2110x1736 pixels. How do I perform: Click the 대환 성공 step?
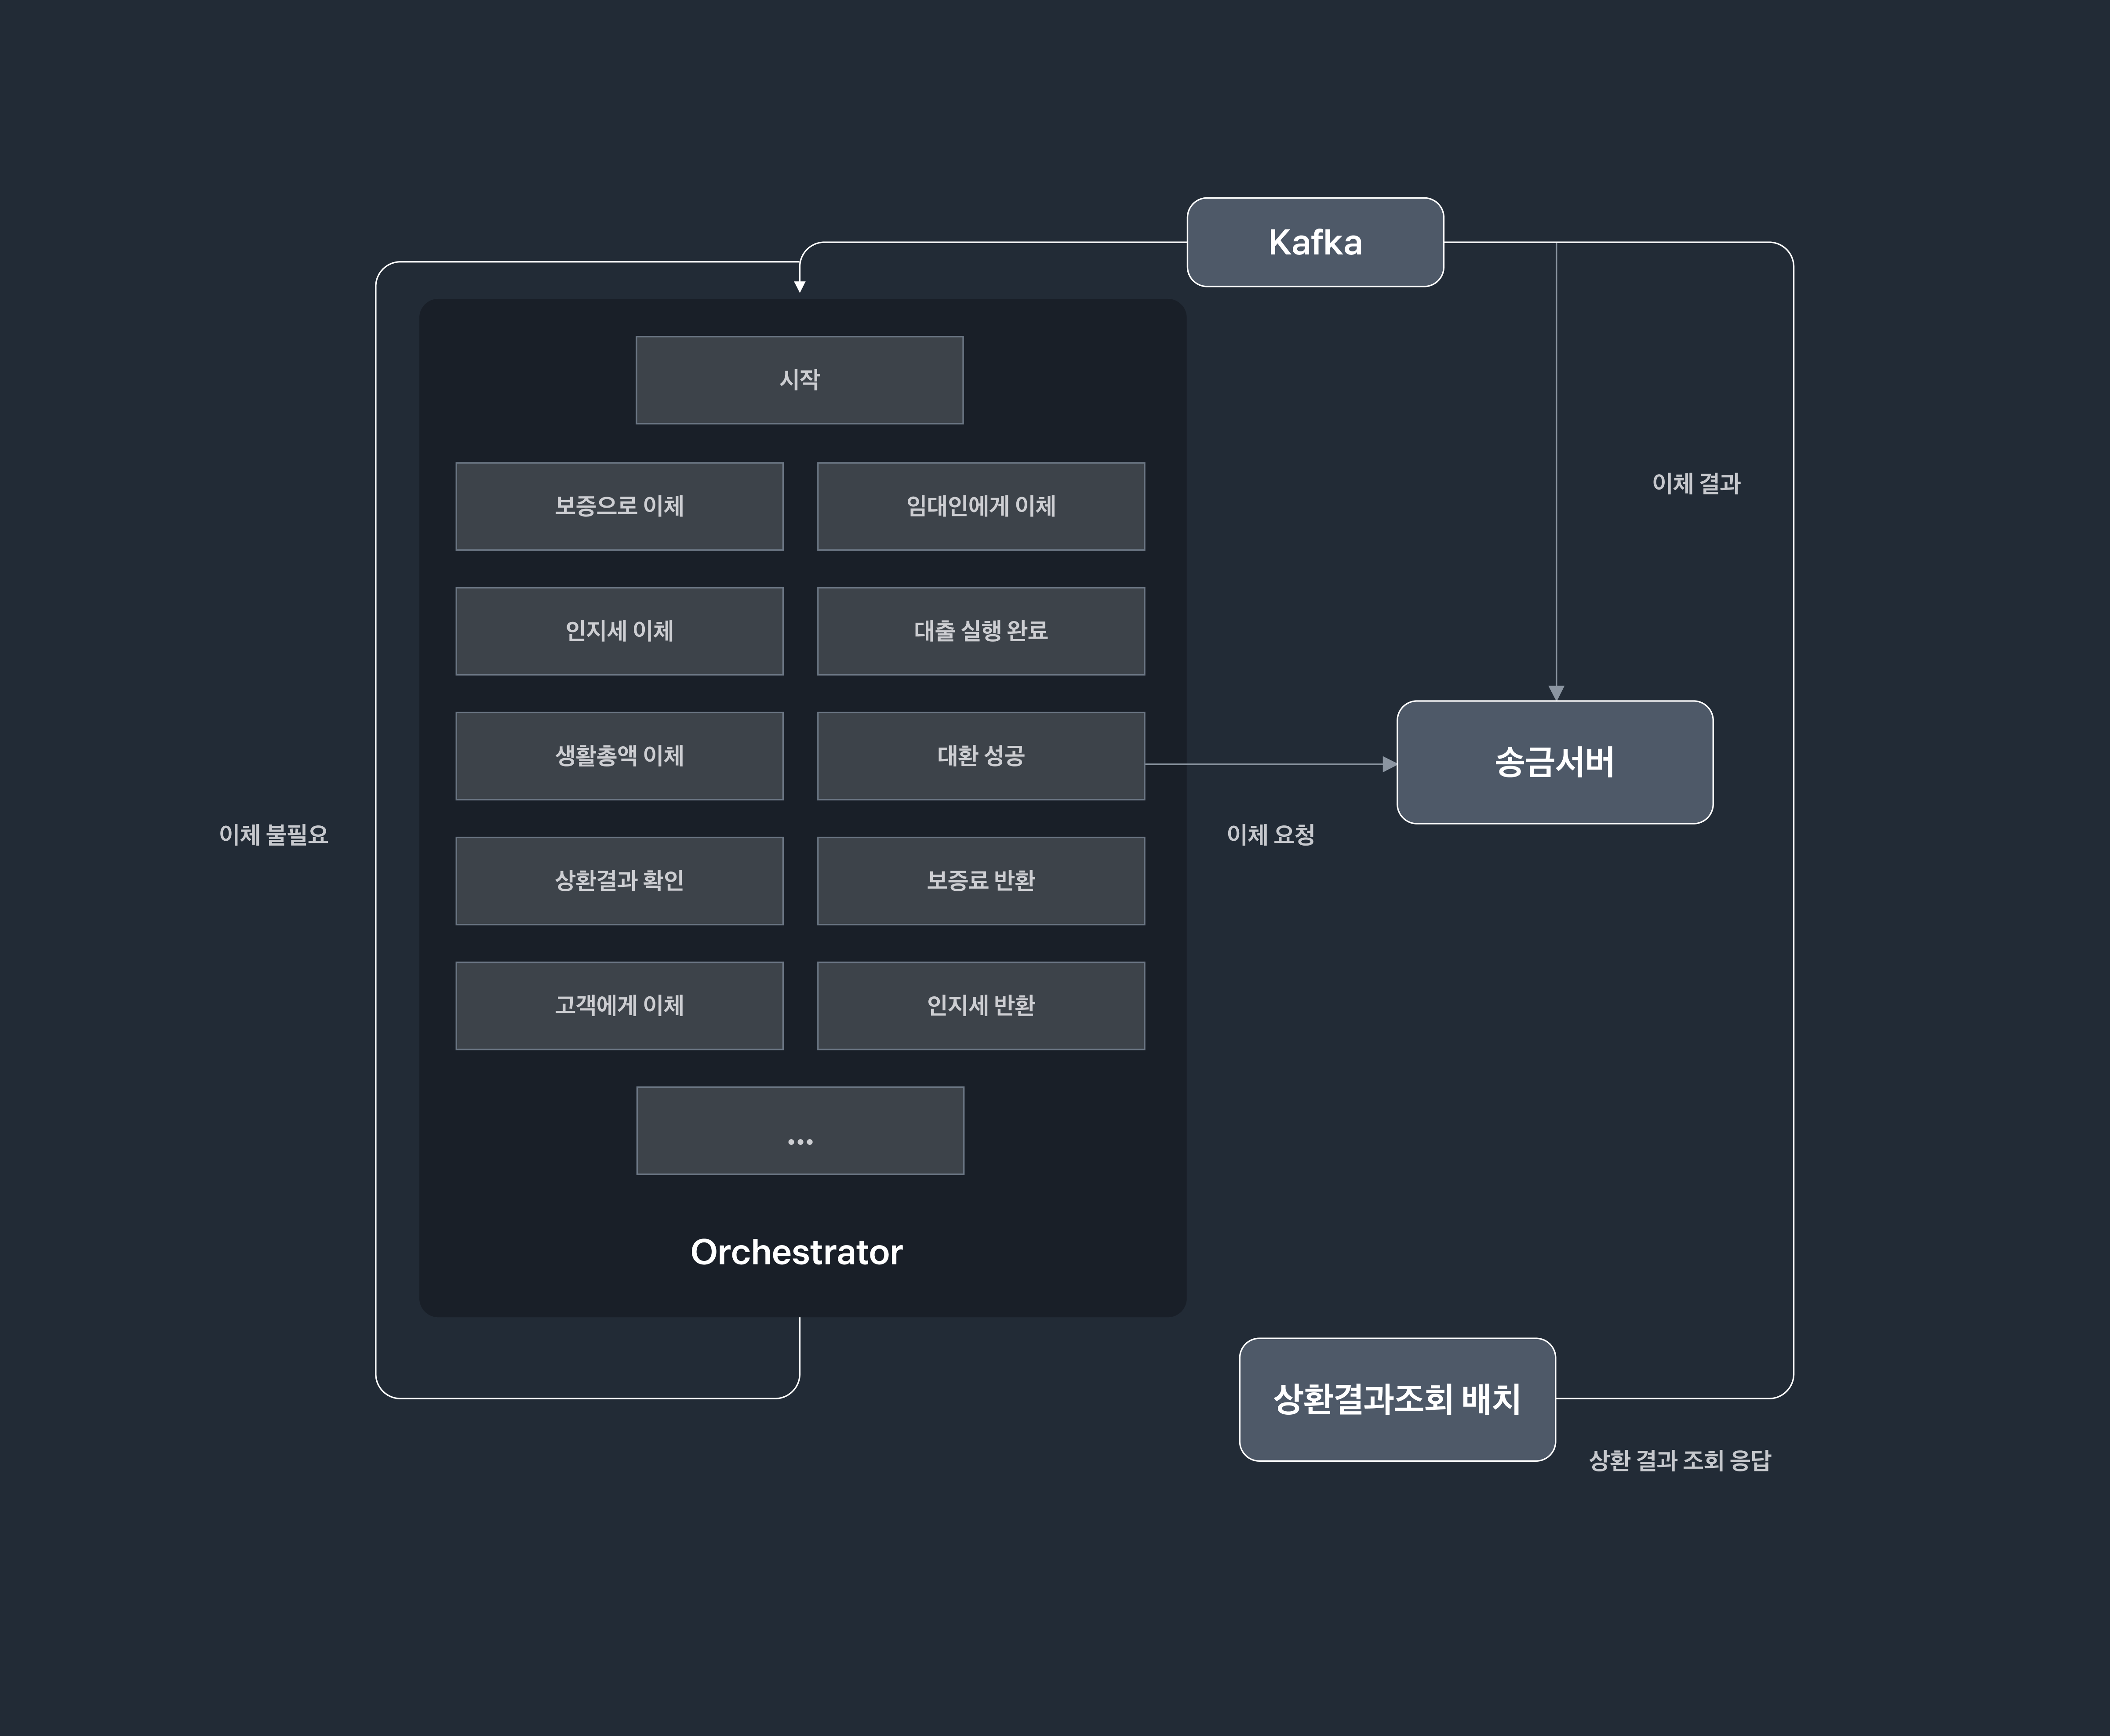981,756
